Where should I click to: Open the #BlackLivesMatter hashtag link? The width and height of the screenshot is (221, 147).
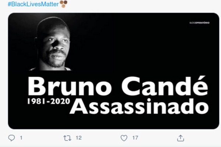click(x=33, y=4)
